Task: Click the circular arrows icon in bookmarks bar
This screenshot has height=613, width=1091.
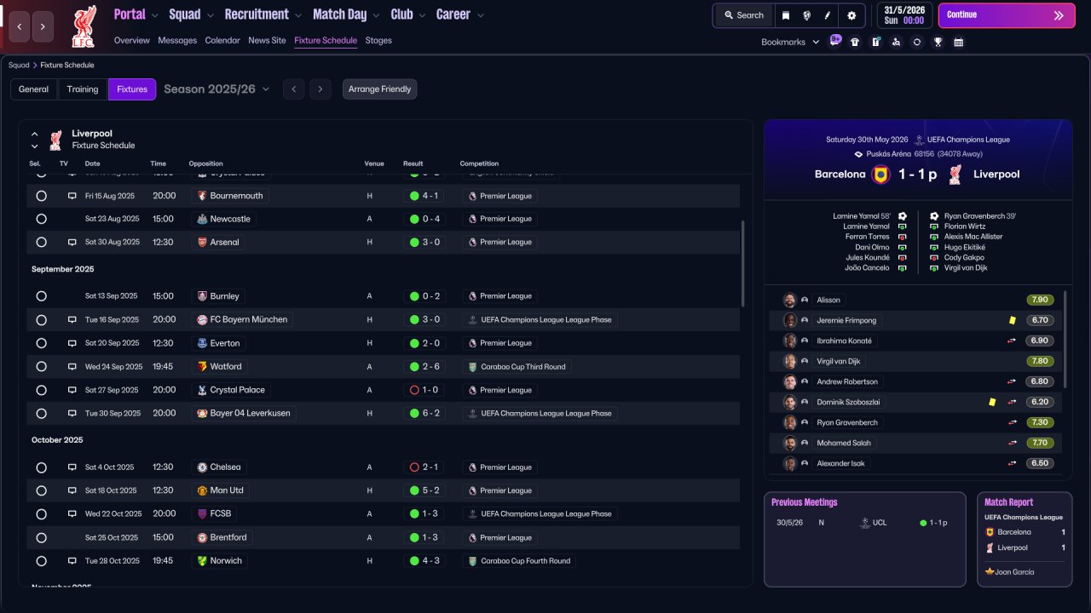Action: click(917, 42)
